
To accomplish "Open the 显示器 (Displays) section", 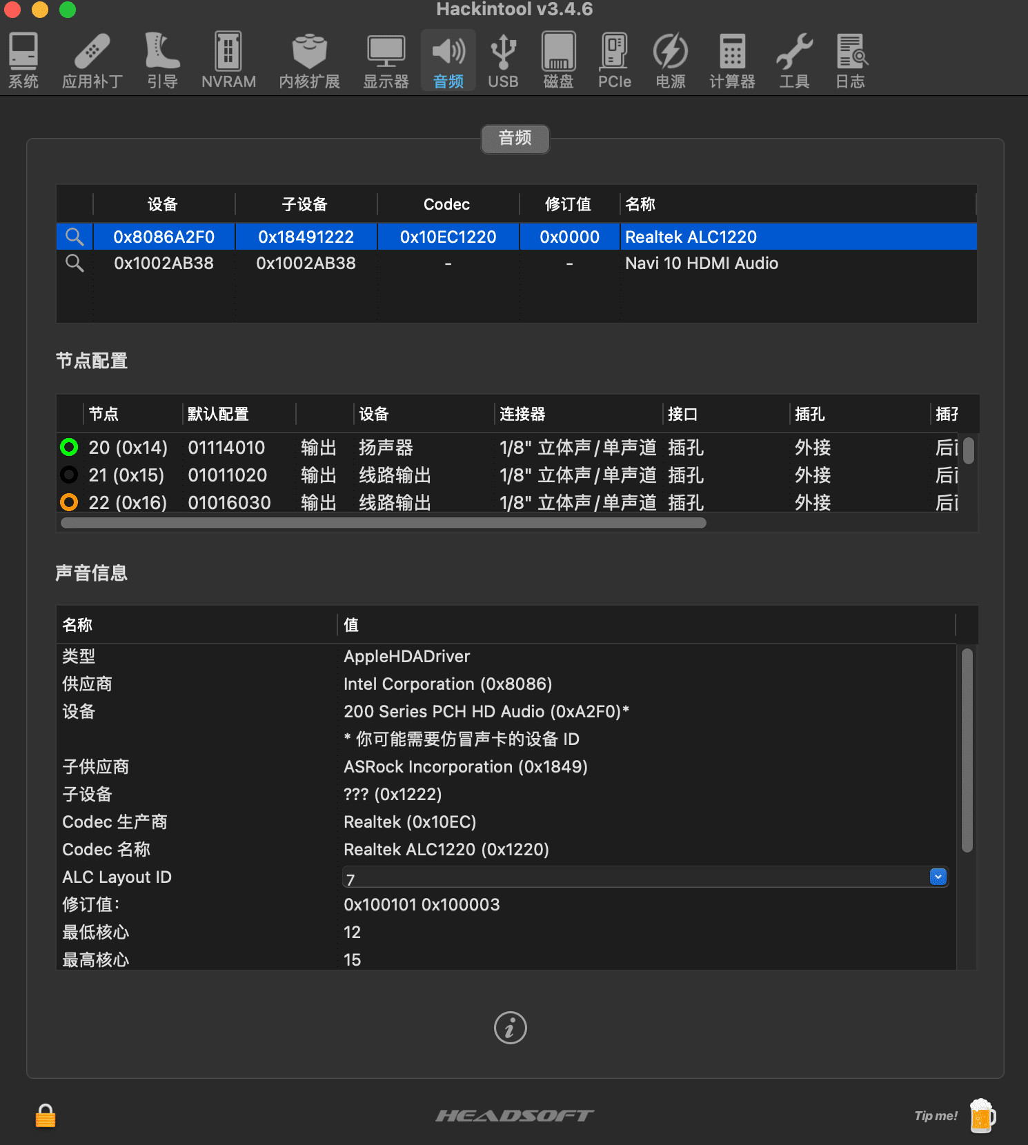I will click(x=386, y=61).
